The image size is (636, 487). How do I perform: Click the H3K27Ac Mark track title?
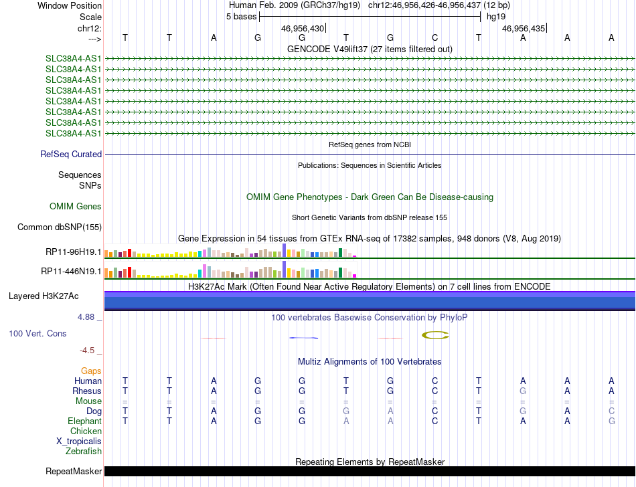click(370, 287)
